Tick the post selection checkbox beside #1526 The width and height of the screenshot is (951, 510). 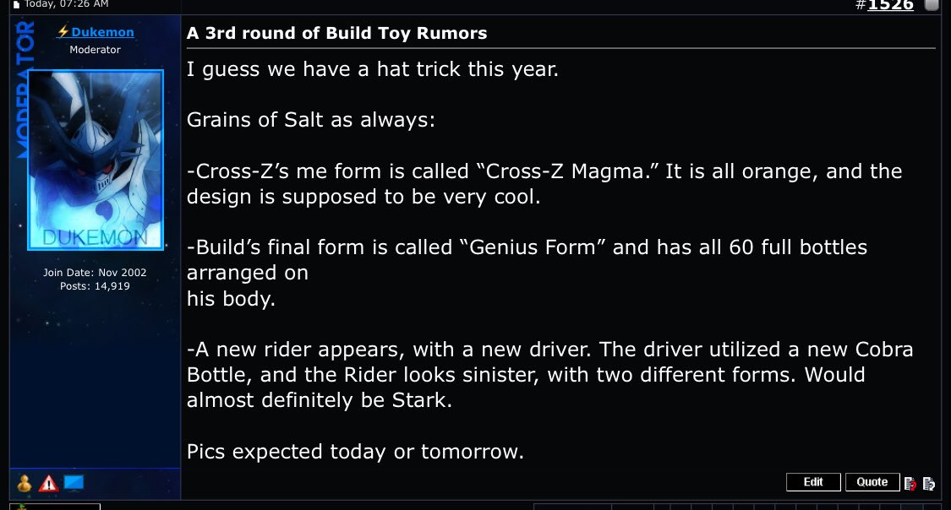pos(931,4)
